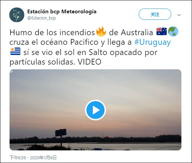Click the word Australia in tweet text
The height and width of the screenshot is (163, 192).
pos(137,32)
